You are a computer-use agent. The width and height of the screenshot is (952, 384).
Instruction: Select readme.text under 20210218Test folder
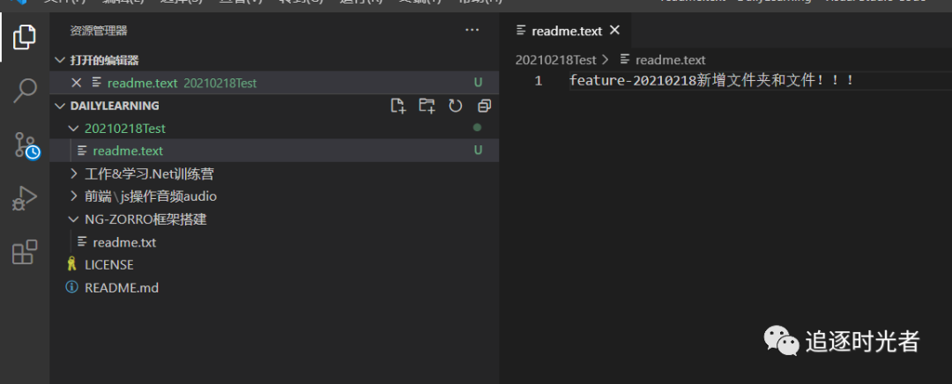point(274,151)
